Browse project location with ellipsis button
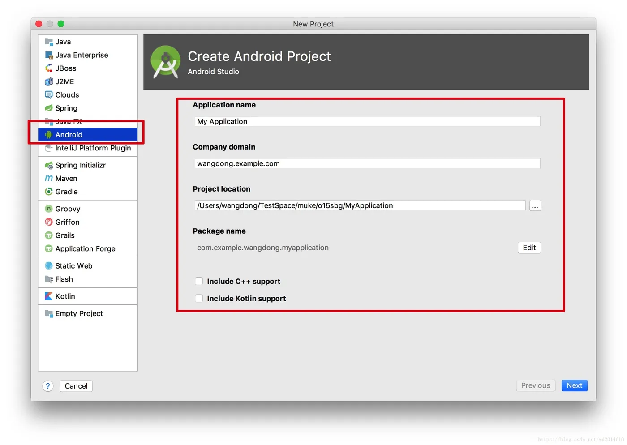 point(535,205)
